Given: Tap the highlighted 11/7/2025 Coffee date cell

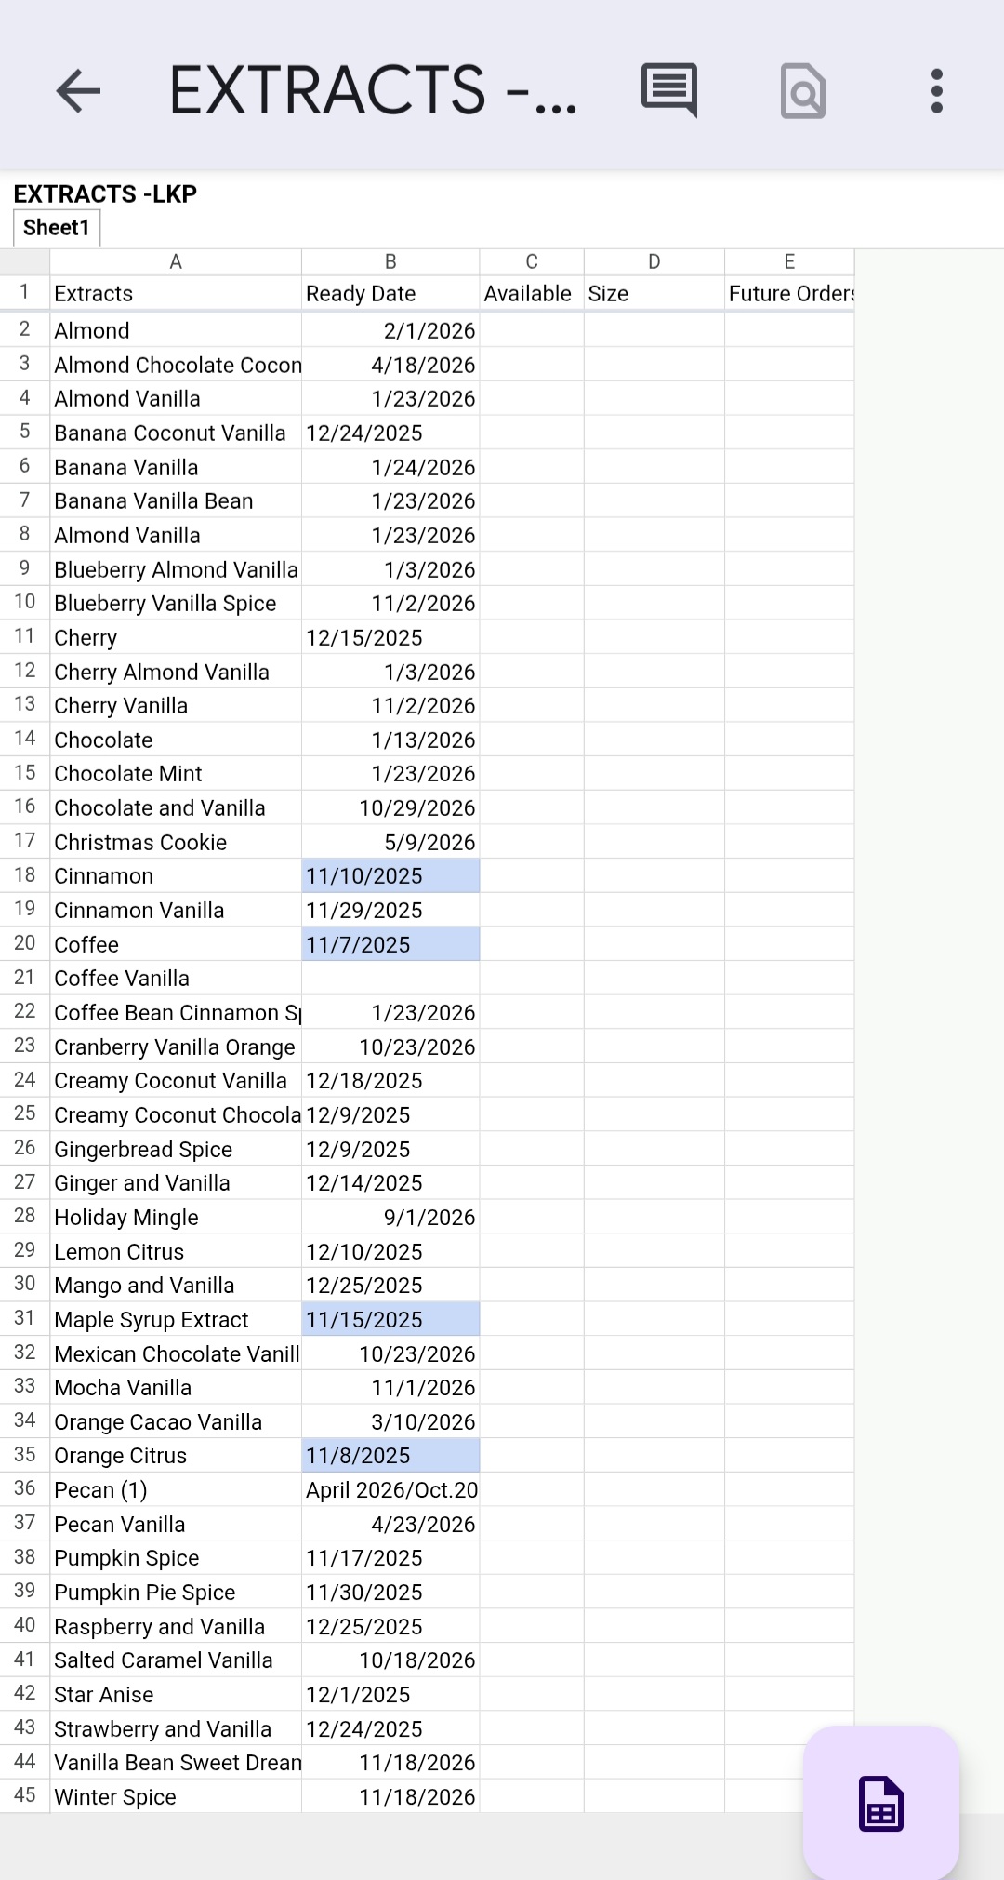Looking at the screenshot, I should [x=390, y=945].
